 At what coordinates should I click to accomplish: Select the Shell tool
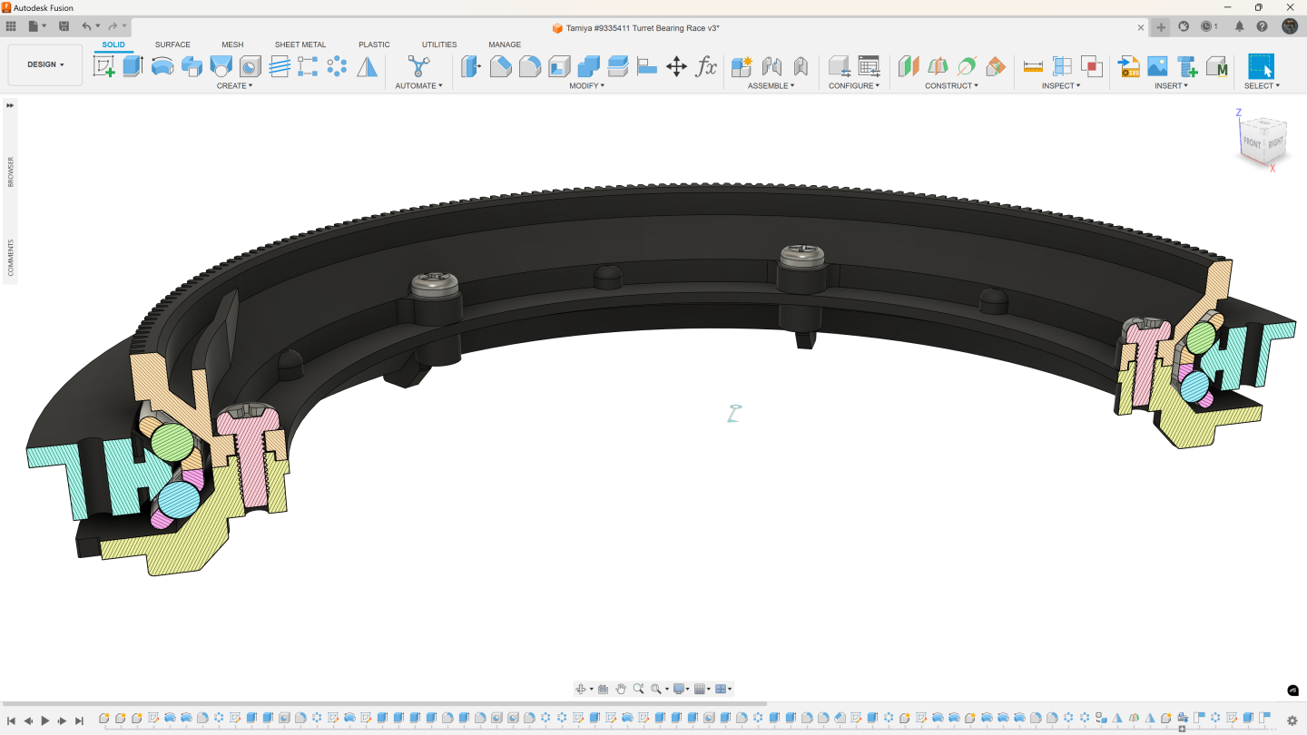(559, 66)
